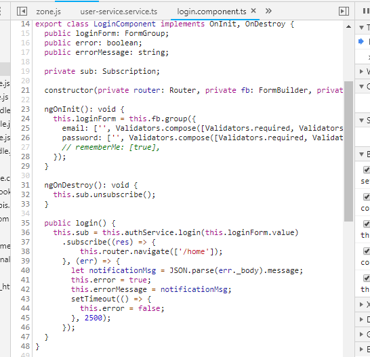Click line number 21 in the gutter
Image resolution: width=370 pixels, height=357 pixels.
[25, 90]
